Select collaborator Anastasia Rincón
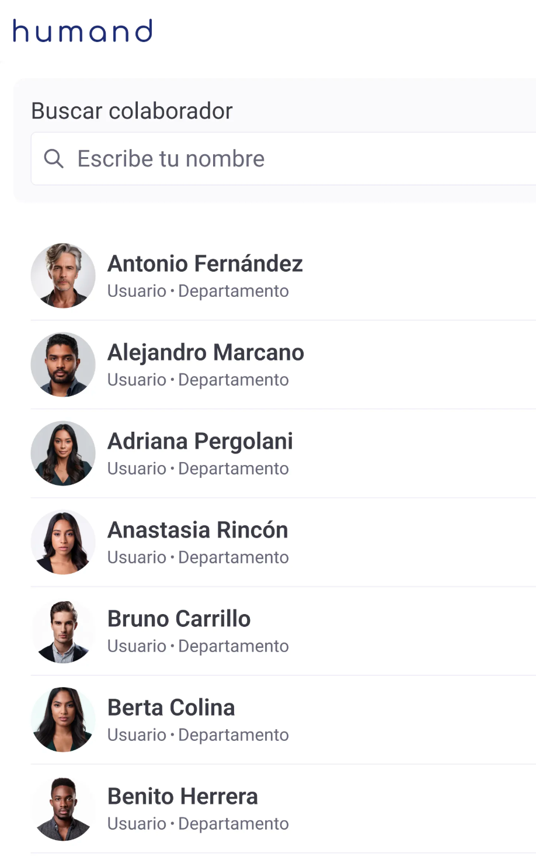The image size is (536, 860). pos(198,530)
